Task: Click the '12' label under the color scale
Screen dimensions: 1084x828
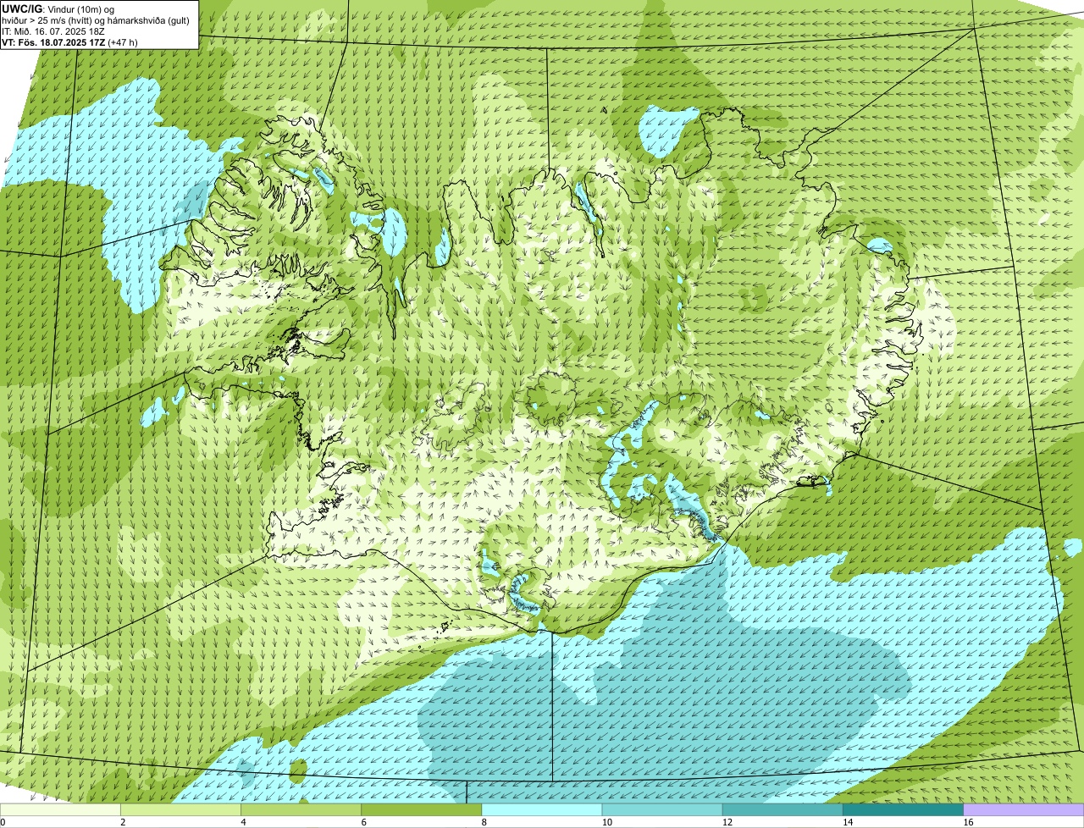Action: [x=727, y=822]
